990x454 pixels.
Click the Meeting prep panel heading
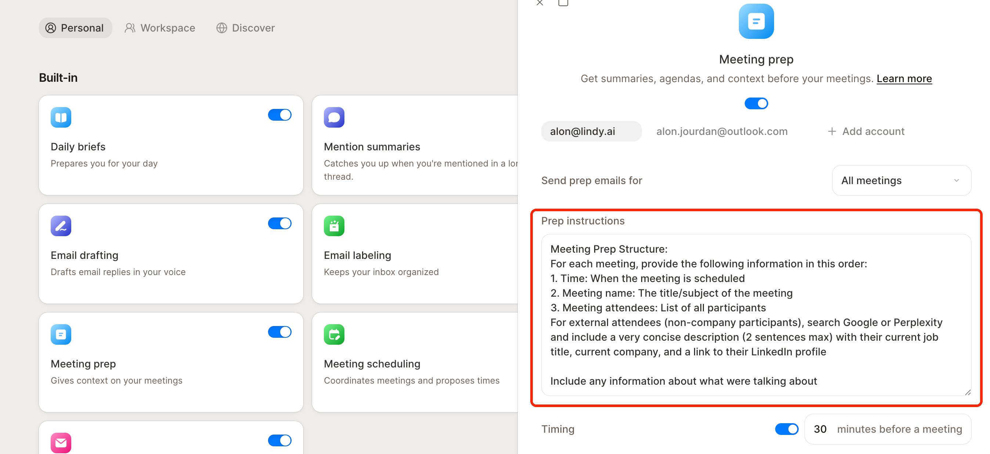tap(756, 59)
